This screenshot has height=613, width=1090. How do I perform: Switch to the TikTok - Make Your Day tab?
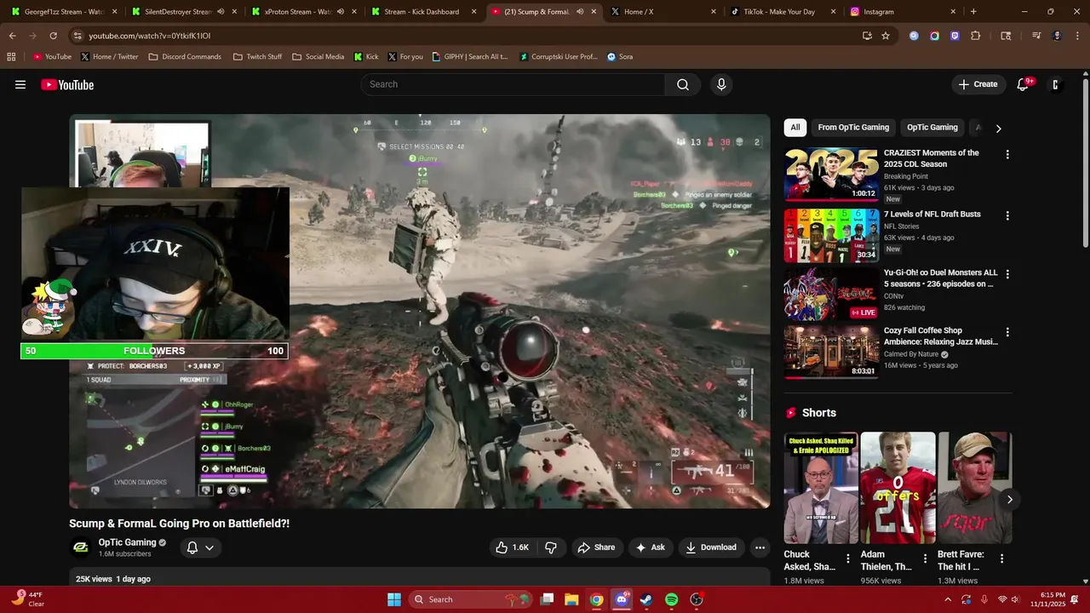pos(783,12)
